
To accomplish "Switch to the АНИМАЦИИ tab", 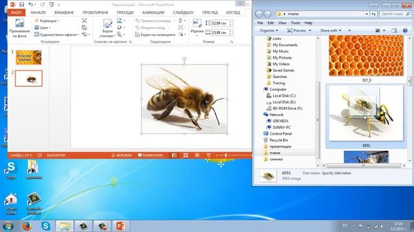I will pyautogui.click(x=153, y=12).
